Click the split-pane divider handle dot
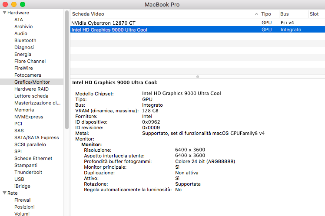325x216 pixels. [x=198, y=77]
